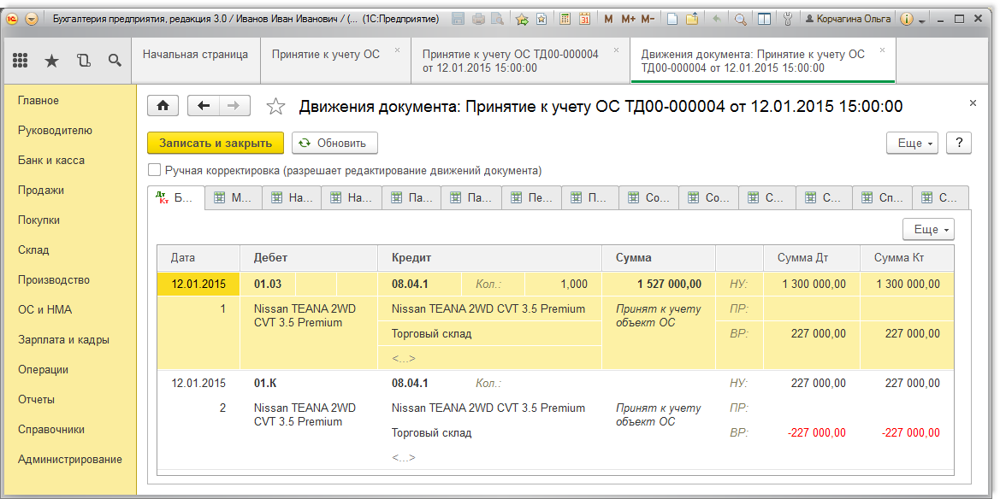Add document to favorites with star outline
The image size is (1000, 499).
click(275, 107)
